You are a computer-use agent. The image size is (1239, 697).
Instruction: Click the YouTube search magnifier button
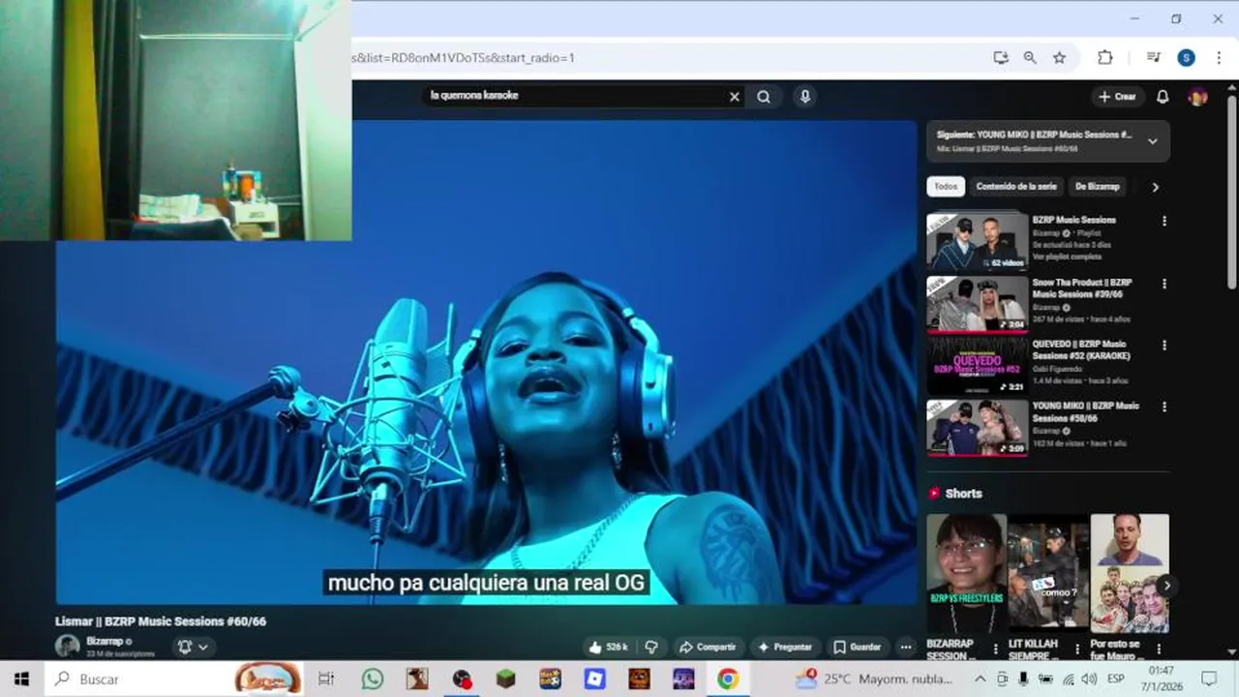764,97
